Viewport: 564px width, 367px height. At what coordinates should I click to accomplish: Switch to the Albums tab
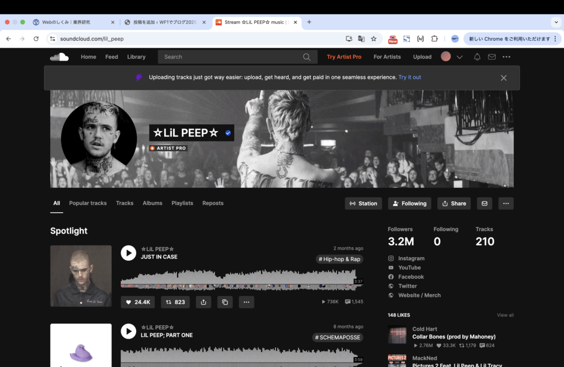click(153, 203)
